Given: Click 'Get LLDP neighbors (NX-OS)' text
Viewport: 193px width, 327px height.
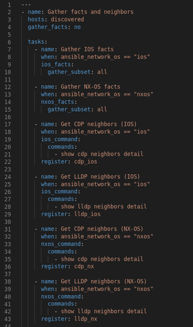Looking at the screenshot, I should point(104,281).
